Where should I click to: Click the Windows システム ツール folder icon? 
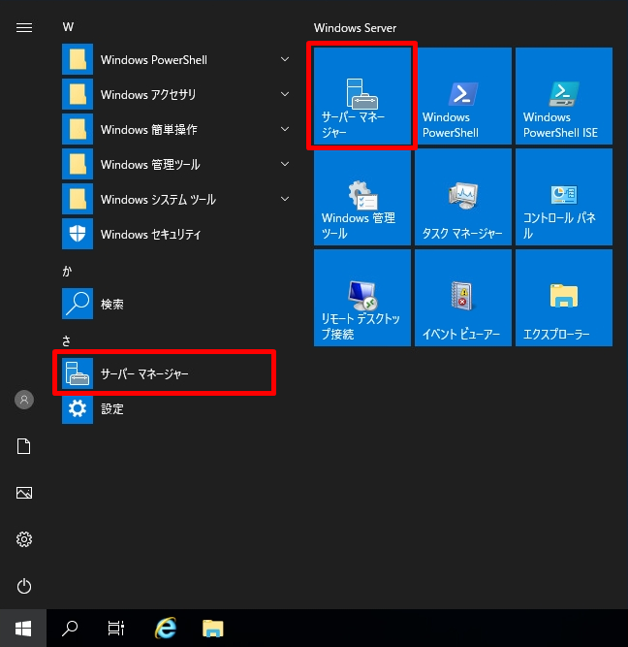coord(78,199)
